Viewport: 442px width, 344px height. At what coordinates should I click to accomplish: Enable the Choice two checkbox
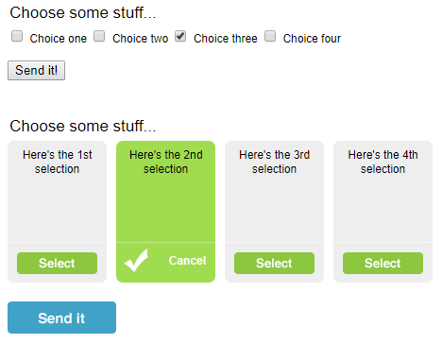tap(99, 36)
